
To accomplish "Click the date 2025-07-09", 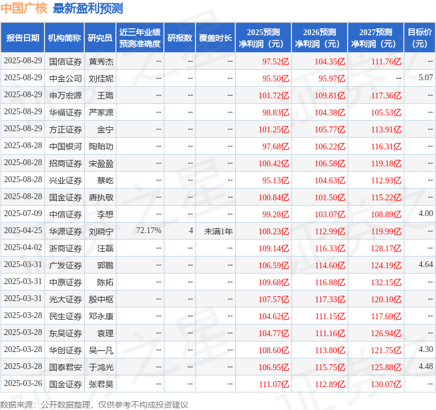I will pos(23,213).
